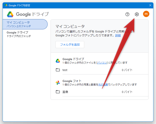
Task: Click the マイ コンピュータ panel heading
Action: 70,26
